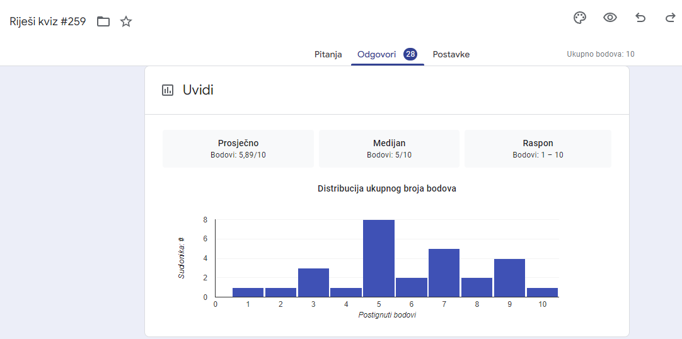Screen dimensions: 682x339
Task: Click the Uvidi chart icon
Action: click(x=168, y=90)
